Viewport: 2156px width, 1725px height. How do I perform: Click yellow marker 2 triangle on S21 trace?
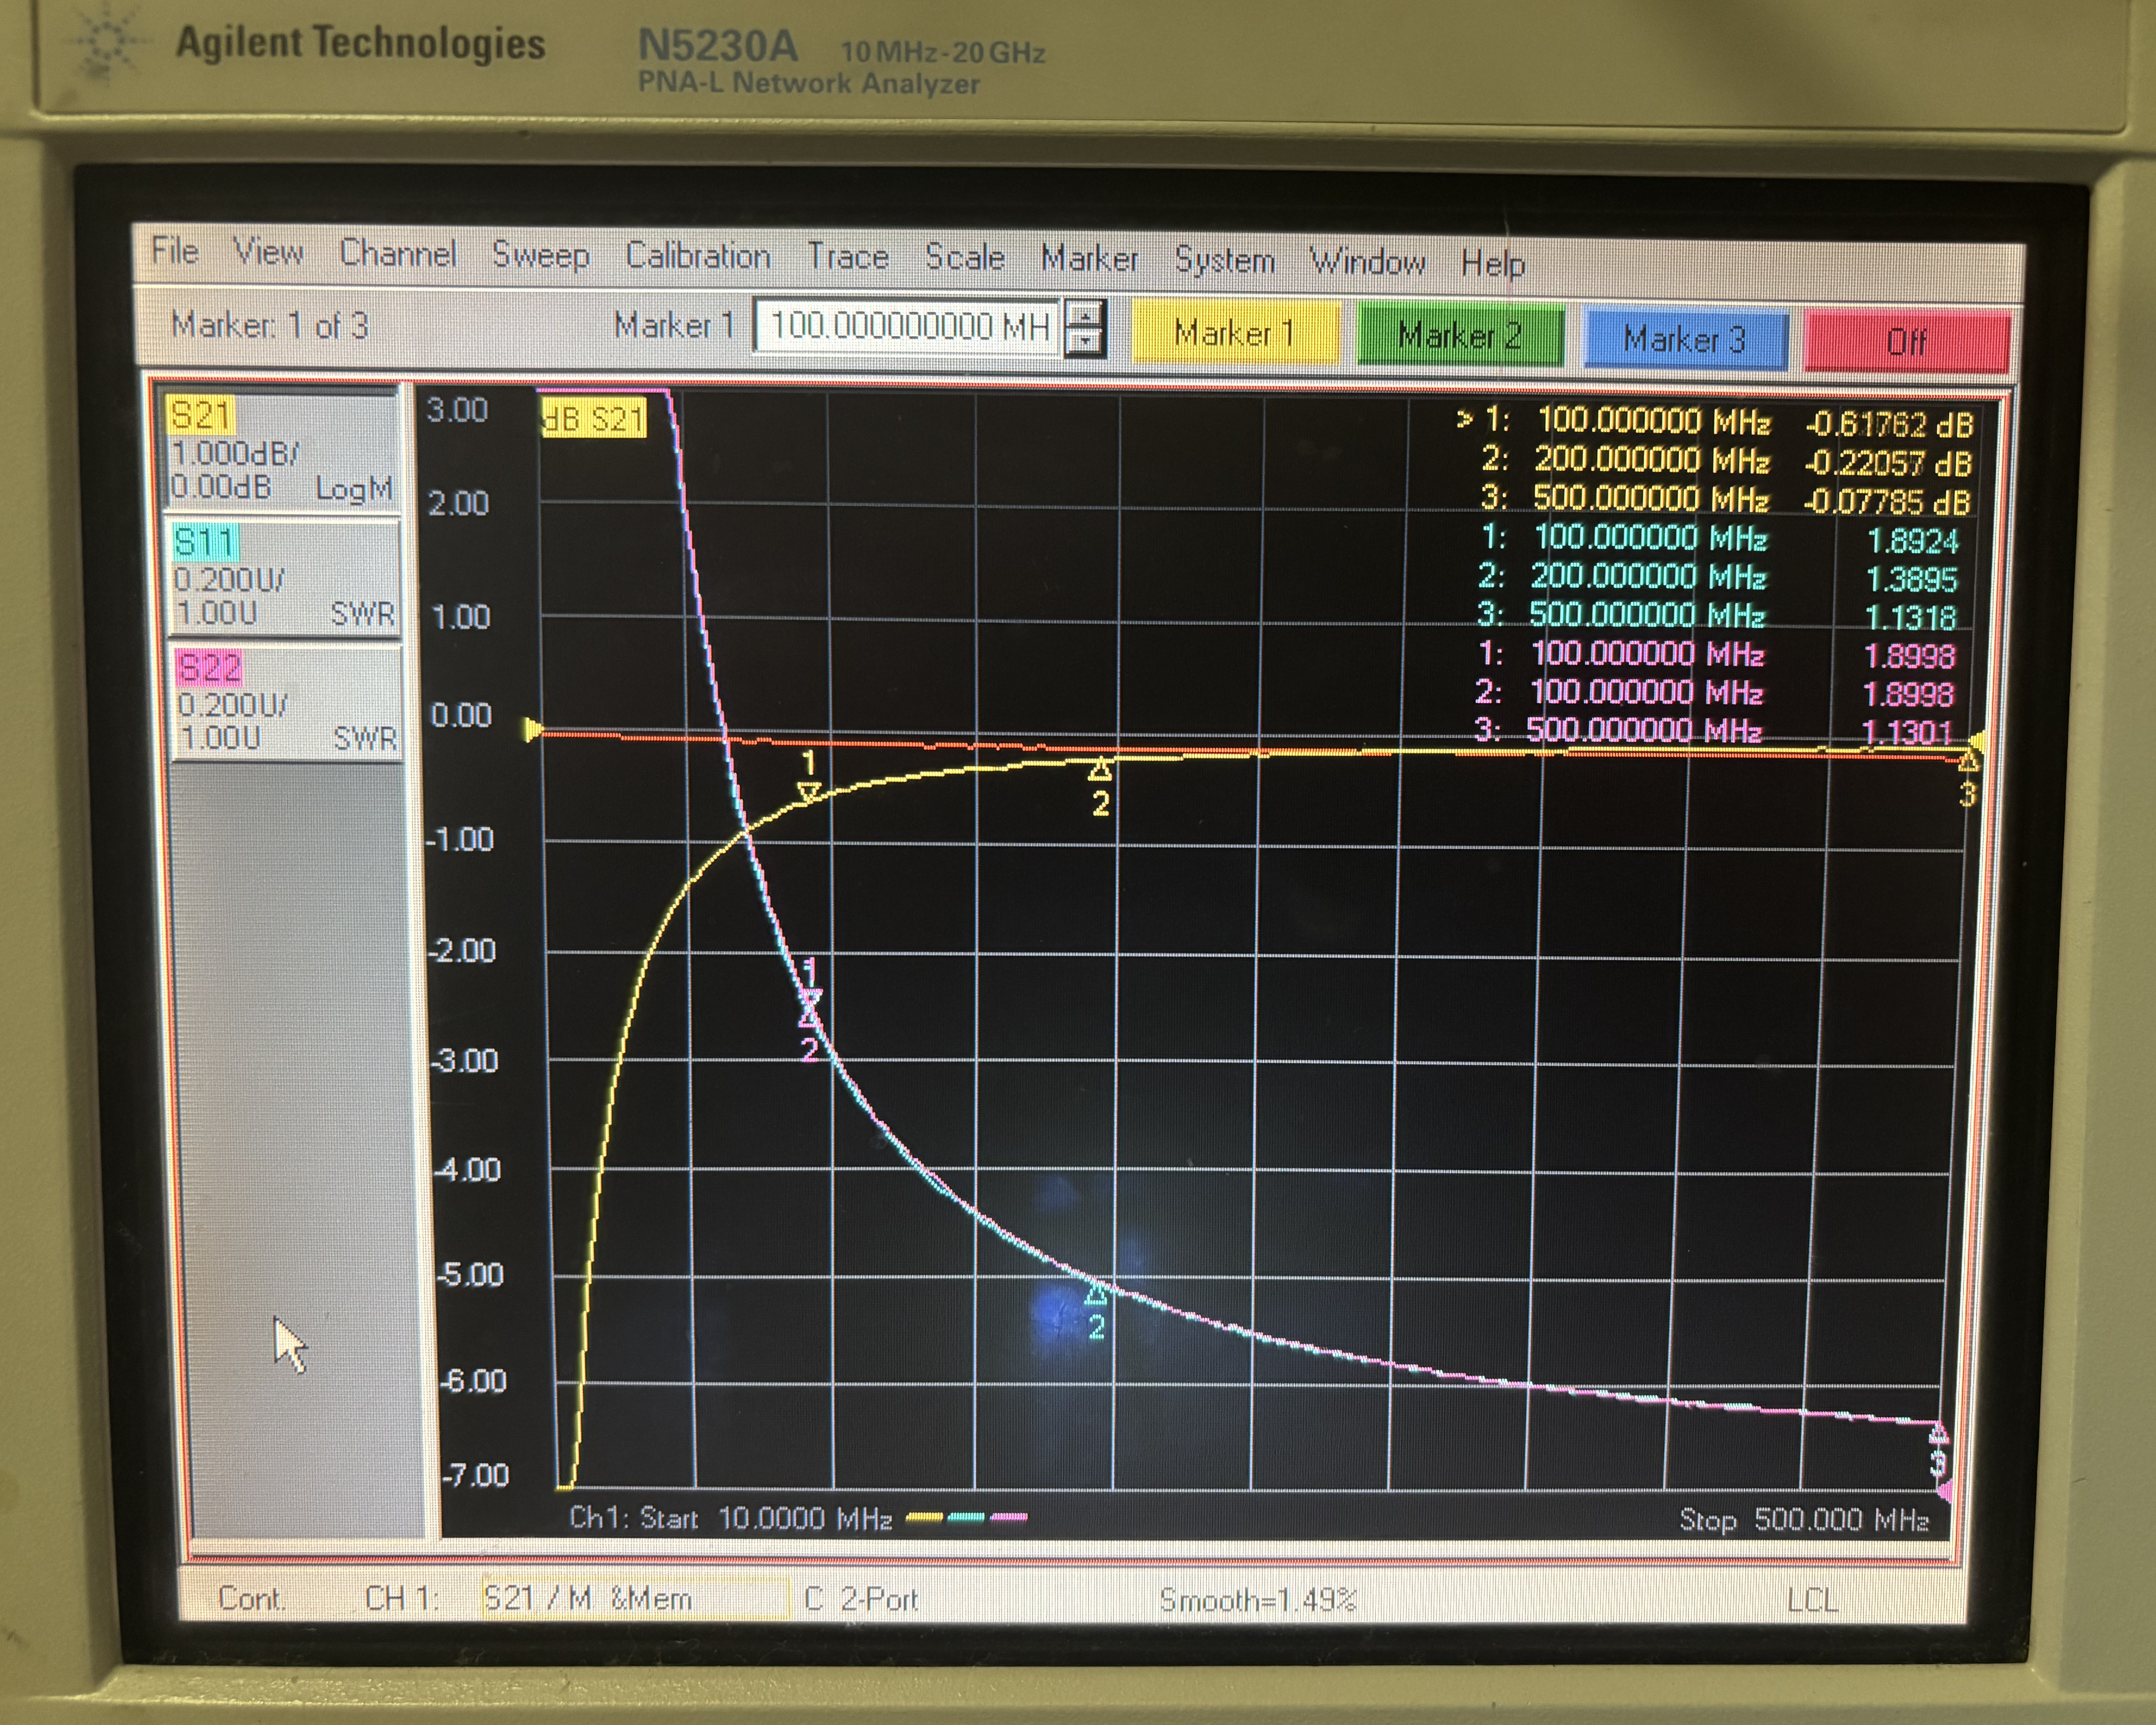click(1100, 771)
